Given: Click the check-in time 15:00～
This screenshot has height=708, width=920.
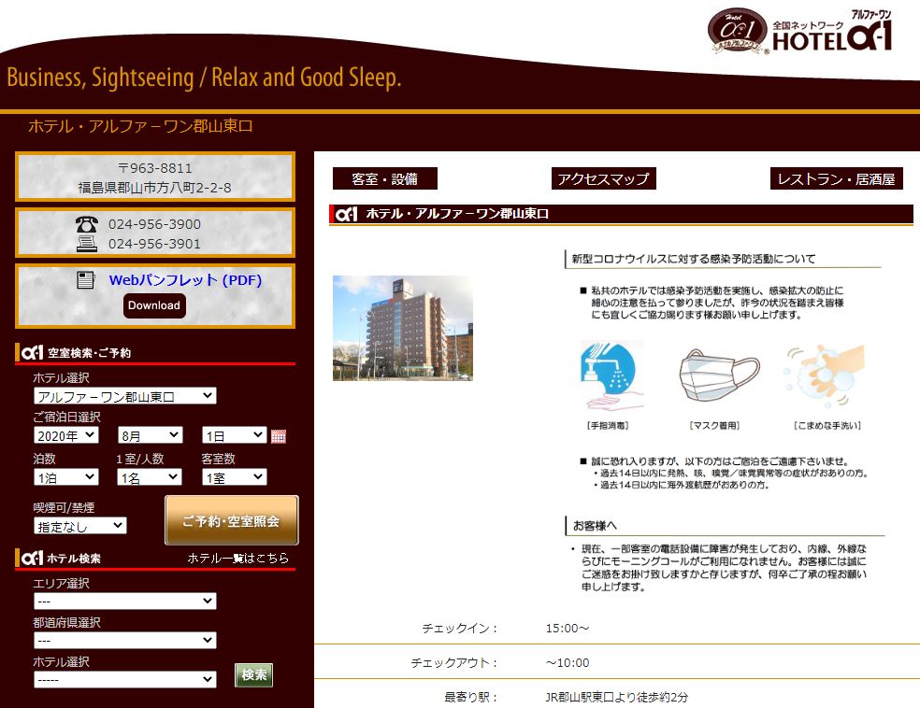Looking at the screenshot, I should [x=567, y=629].
